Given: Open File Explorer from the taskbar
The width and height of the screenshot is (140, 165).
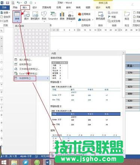Looking at the screenshot, I should pos(14,162).
